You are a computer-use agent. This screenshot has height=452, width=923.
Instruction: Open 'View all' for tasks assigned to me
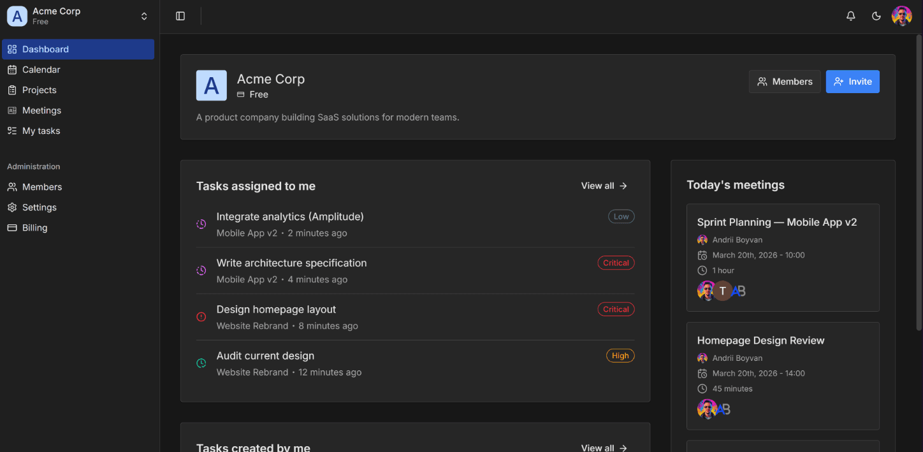(603, 186)
